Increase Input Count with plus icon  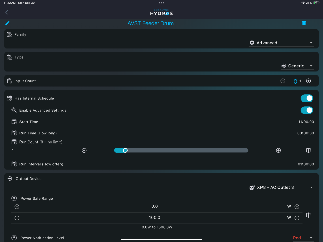[x=308, y=81]
